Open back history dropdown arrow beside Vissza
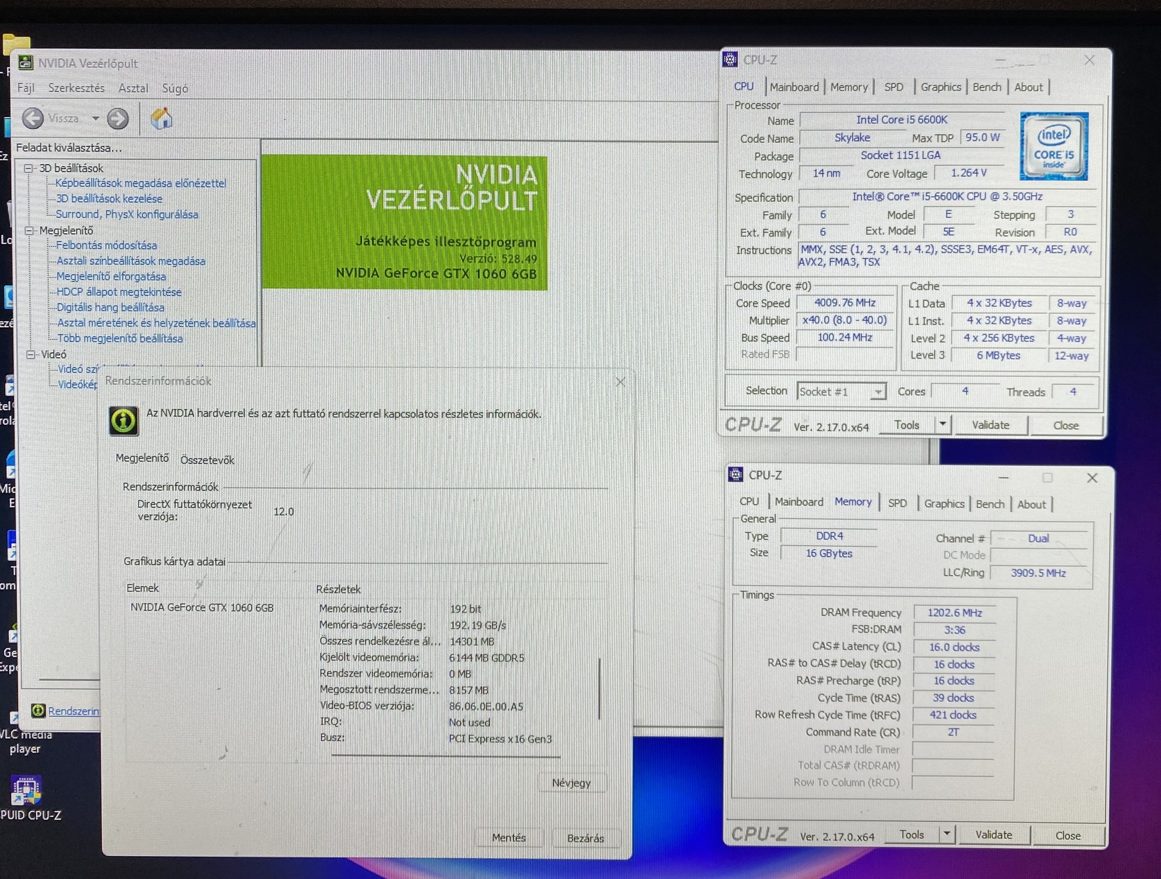The image size is (1161, 879). tap(96, 119)
